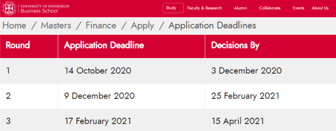Viewport: 336px width, 131px height.
Task: Navigate to the Finance breadcrumb
Action: pos(101,26)
